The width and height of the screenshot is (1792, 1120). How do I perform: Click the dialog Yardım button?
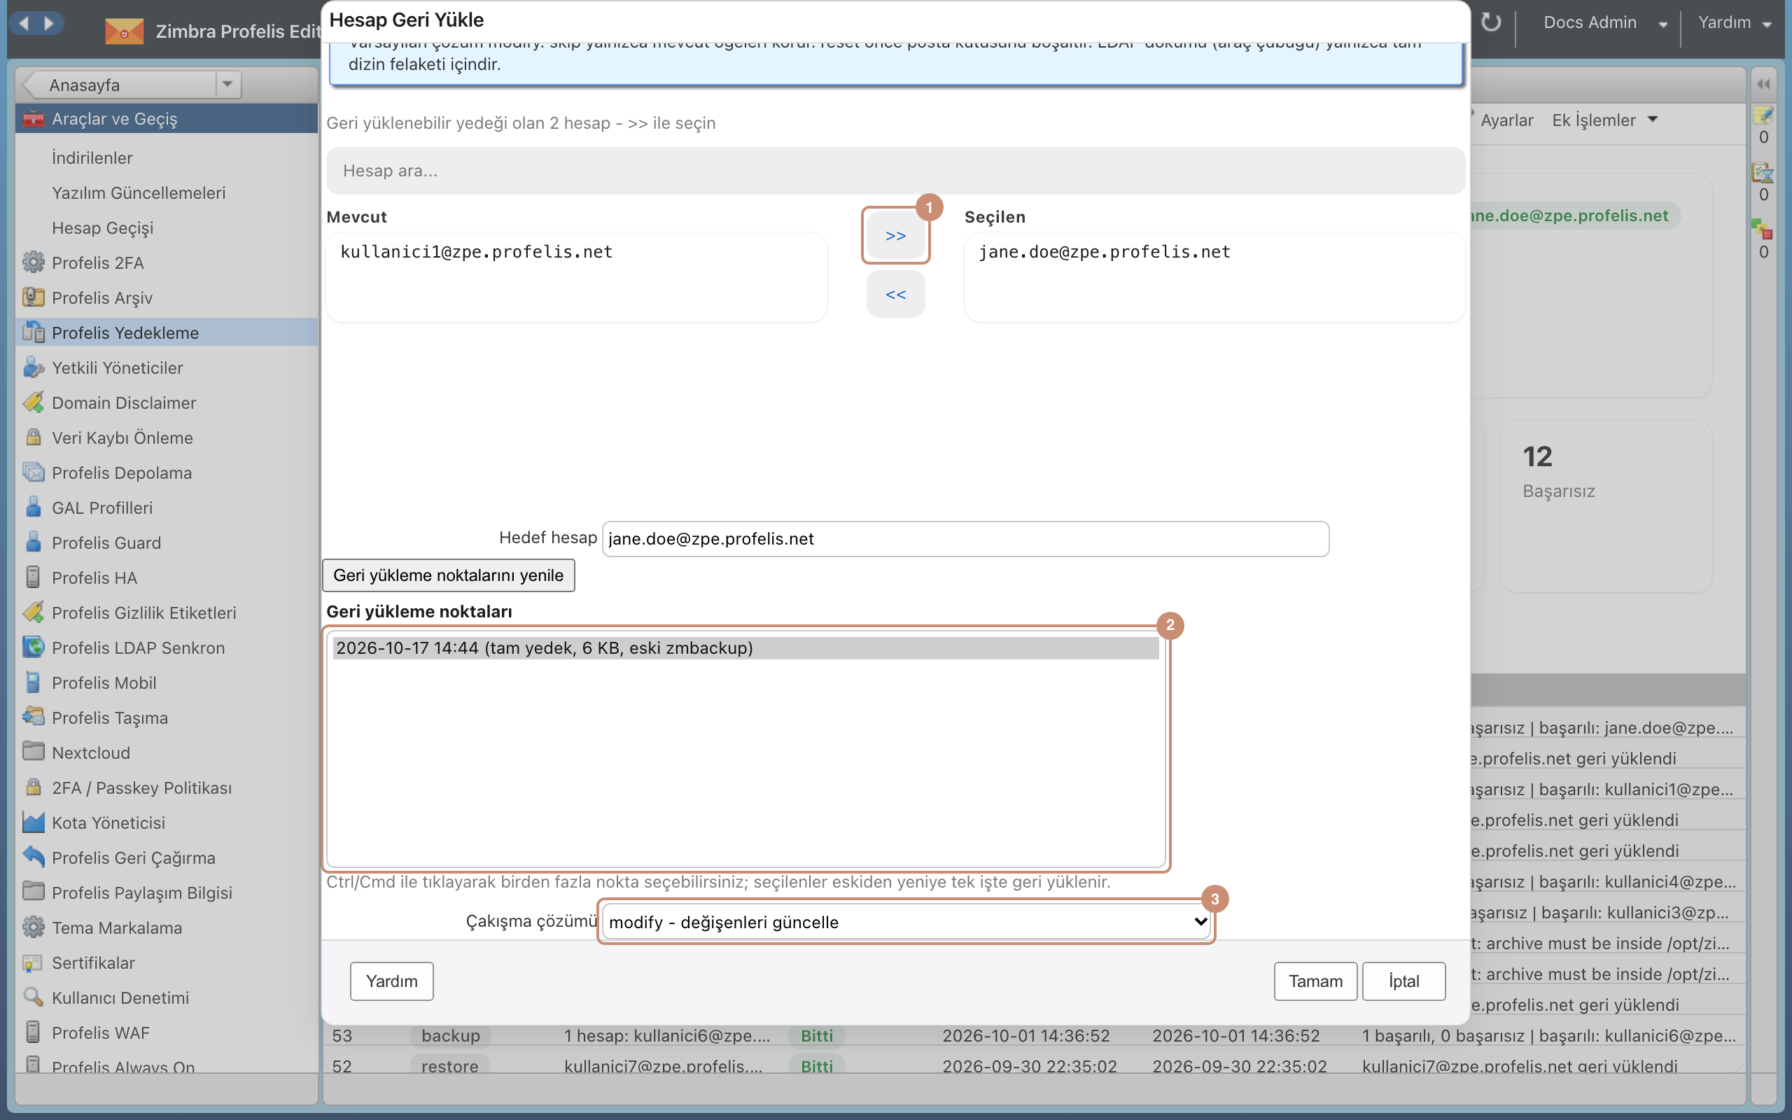pos(391,981)
